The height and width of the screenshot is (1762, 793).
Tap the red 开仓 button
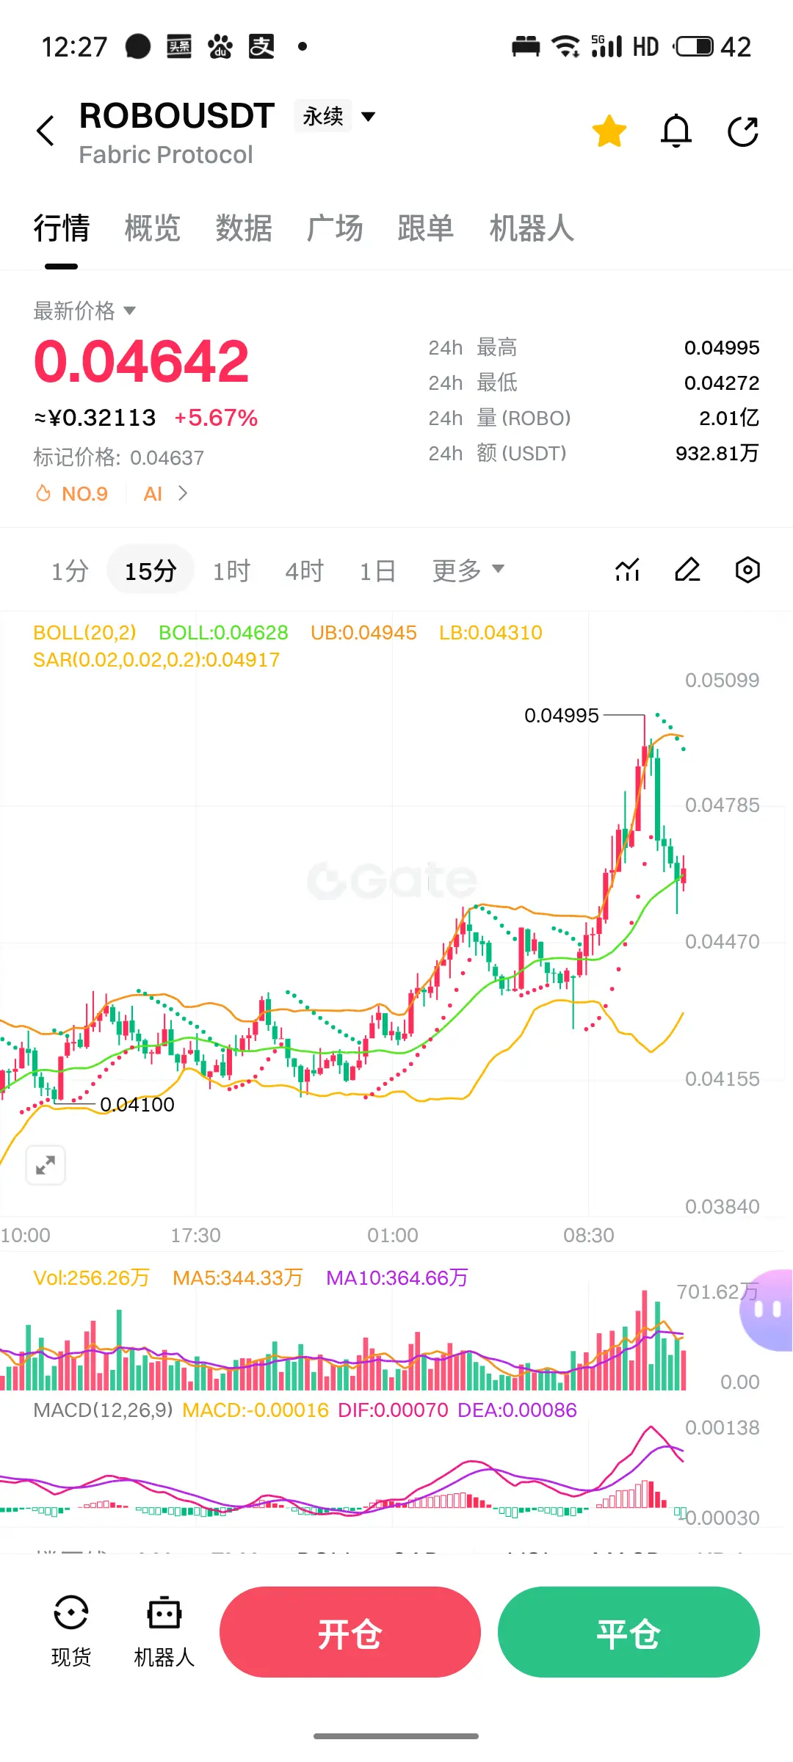tap(350, 1632)
